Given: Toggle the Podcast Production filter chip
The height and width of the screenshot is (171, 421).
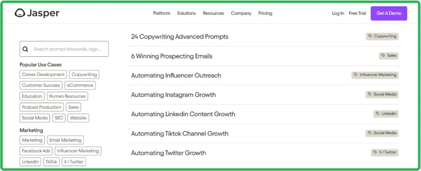Looking at the screenshot, I should click(42, 107).
